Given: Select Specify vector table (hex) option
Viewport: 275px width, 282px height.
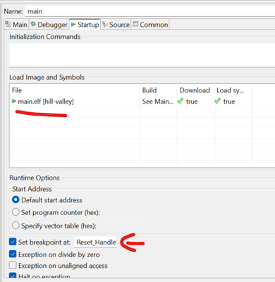Looking at the screenshot, I should pos(16,226).
